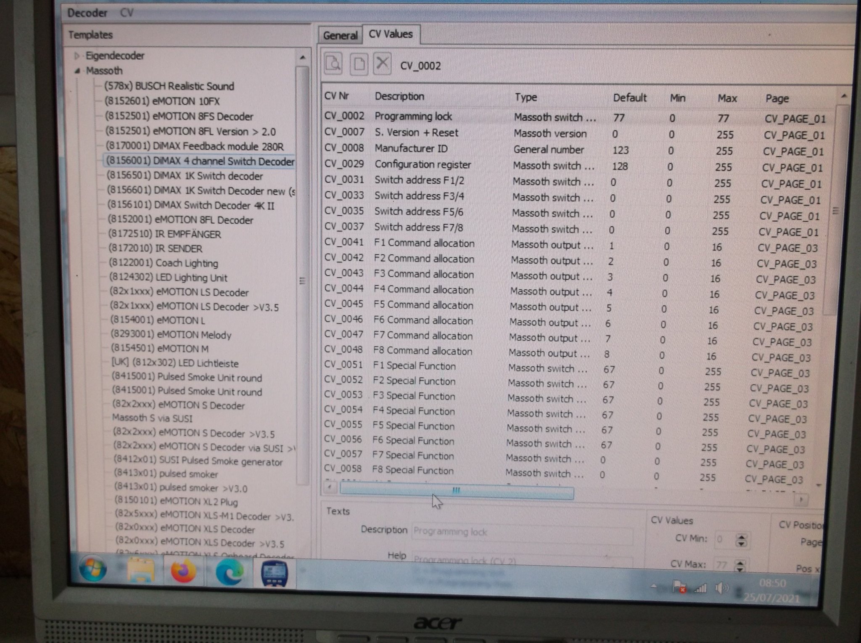Image resolution: width=861 pixels, height=643 pixels.
Task: Click the search/preview CV toolbar icon
Action: coord(333,64)
